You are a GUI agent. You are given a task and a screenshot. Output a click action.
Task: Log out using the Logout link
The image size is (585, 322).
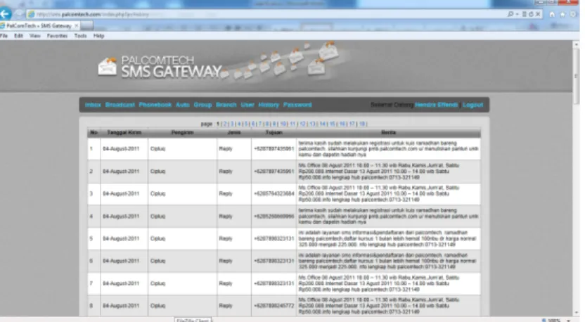point(472,105)
